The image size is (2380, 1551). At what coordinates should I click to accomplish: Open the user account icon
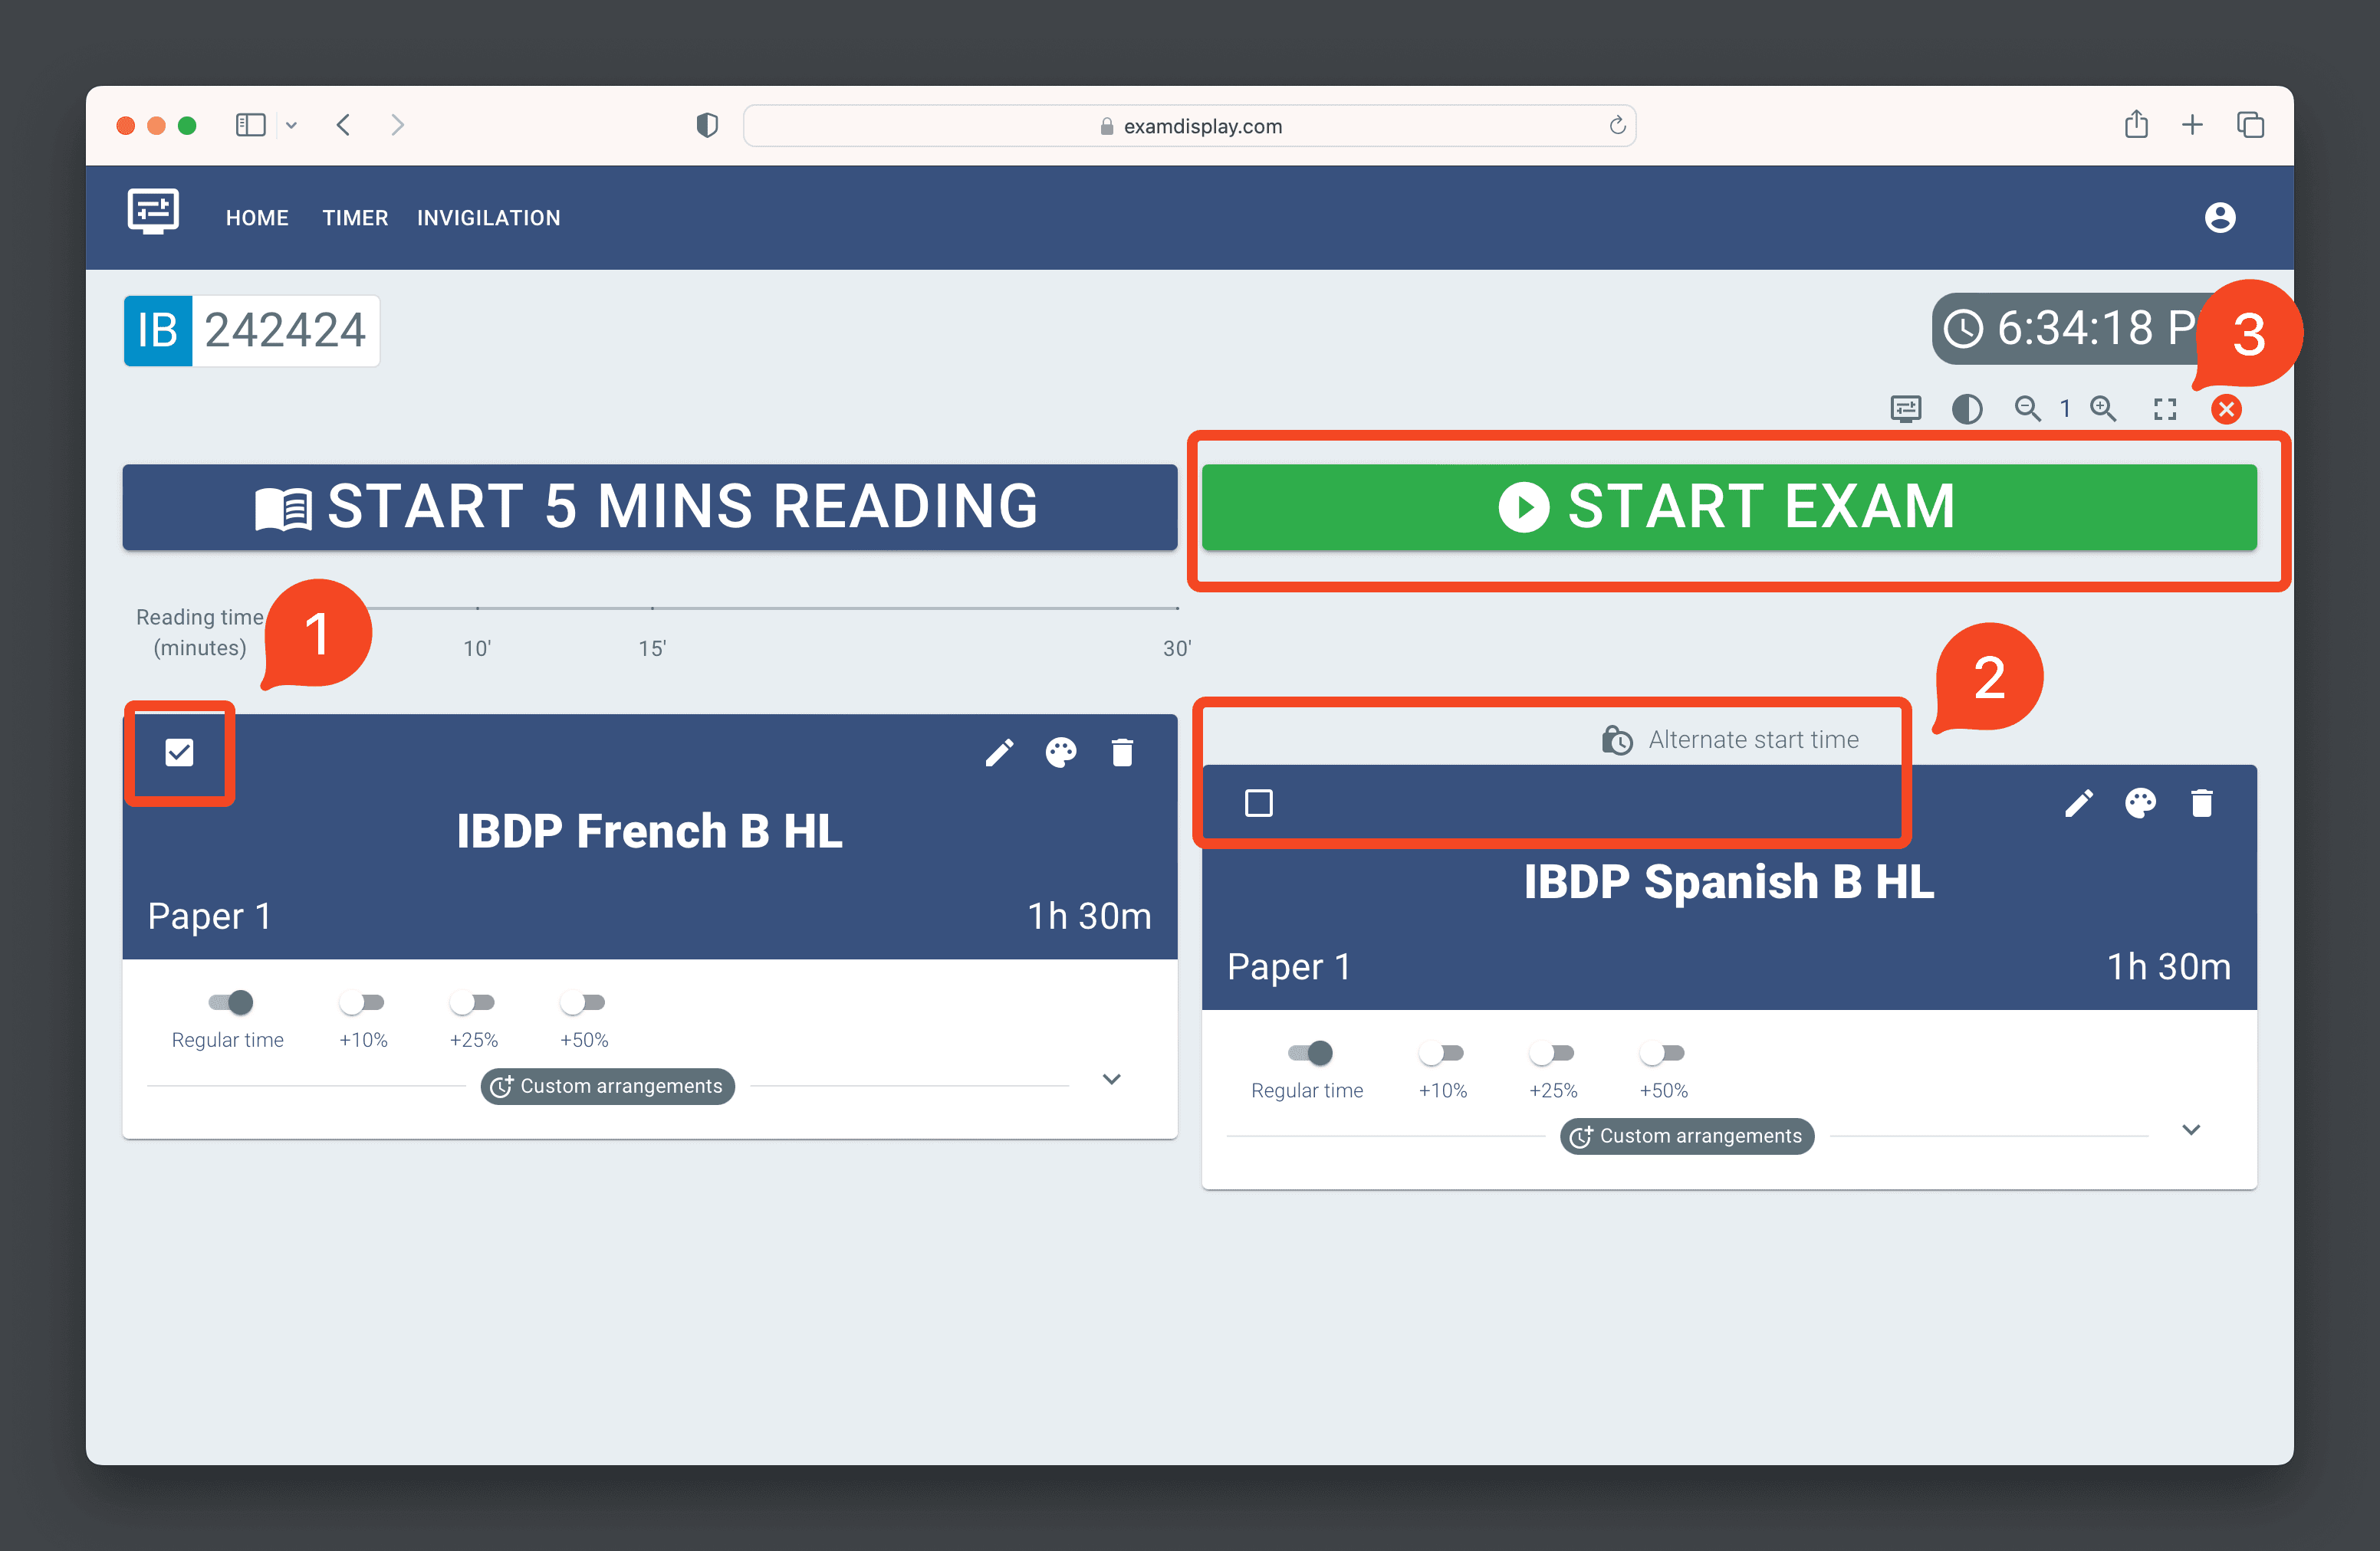coord(2220,217)
